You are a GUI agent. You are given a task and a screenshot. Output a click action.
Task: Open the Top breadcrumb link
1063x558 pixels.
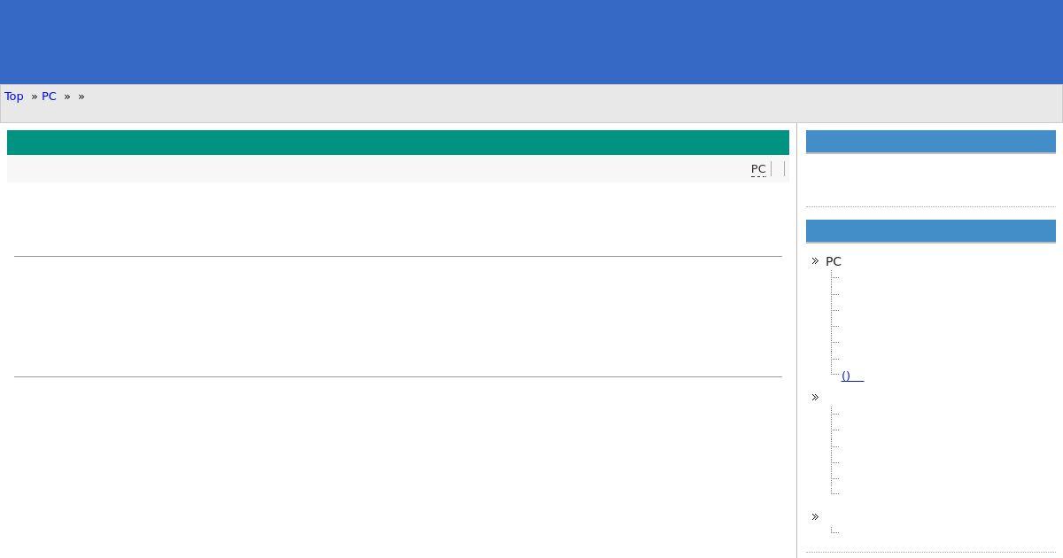(x=14, y=97)
